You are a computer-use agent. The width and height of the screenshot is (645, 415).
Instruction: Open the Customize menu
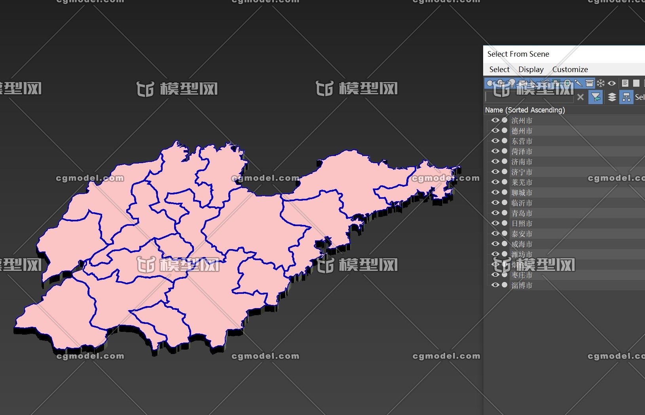point(570,69)
